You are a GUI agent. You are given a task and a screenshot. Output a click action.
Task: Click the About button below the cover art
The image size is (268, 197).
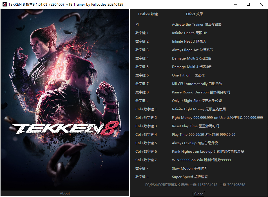point(65,193)
